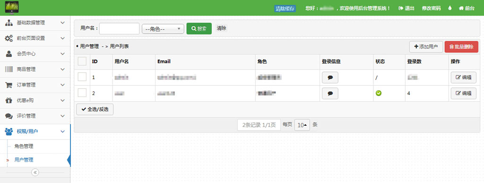Image resolution: width=484 pixels, height=183 pixels.
Task: Expand 前台页面设置 with its chevron arrow
Action: 63,38
